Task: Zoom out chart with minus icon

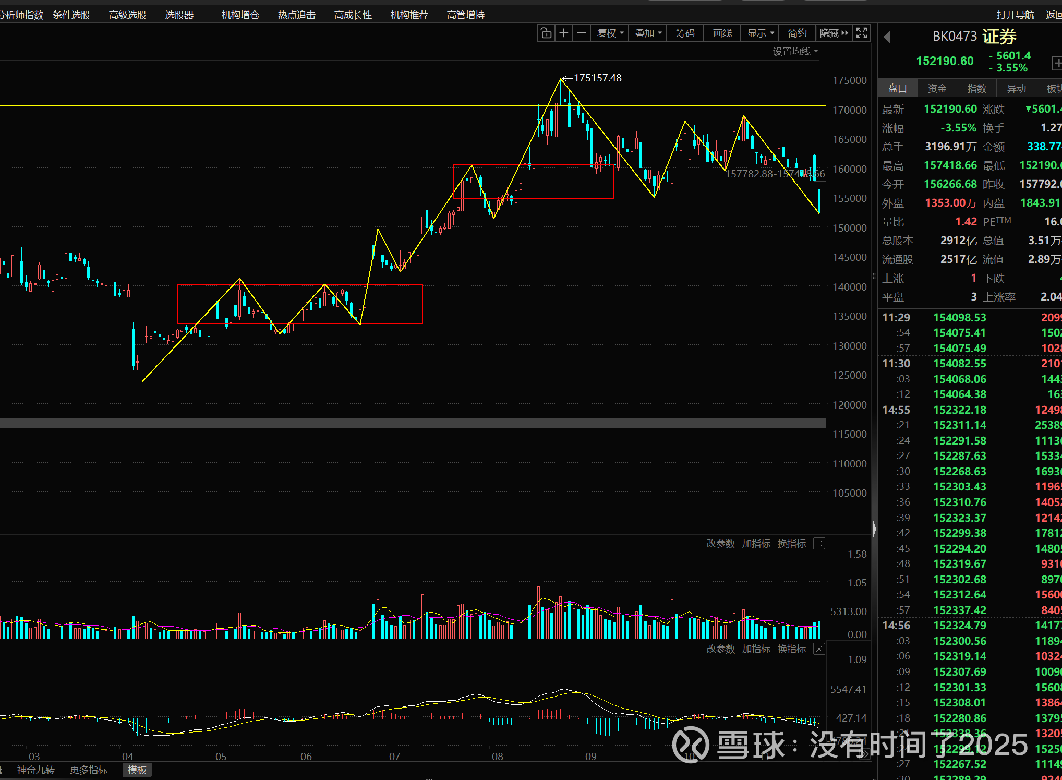Action: click(582, 33)
